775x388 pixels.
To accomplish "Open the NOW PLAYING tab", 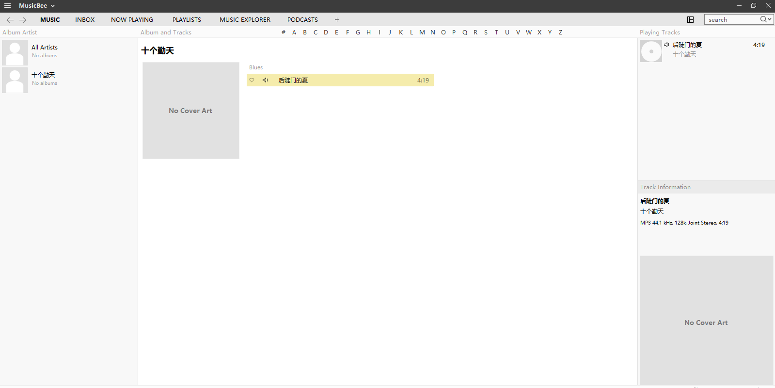I will [132, 20].
